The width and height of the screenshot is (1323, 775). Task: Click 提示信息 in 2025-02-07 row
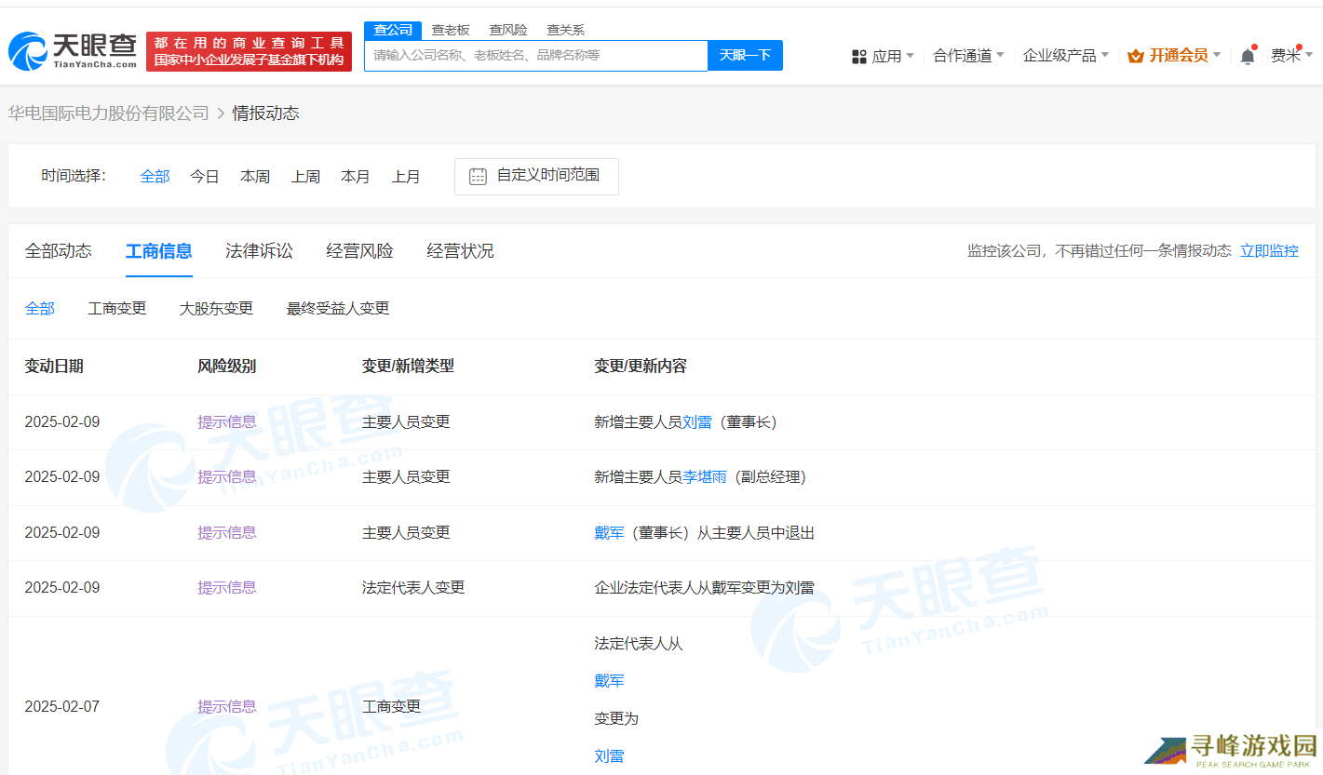tap(227, 706)
